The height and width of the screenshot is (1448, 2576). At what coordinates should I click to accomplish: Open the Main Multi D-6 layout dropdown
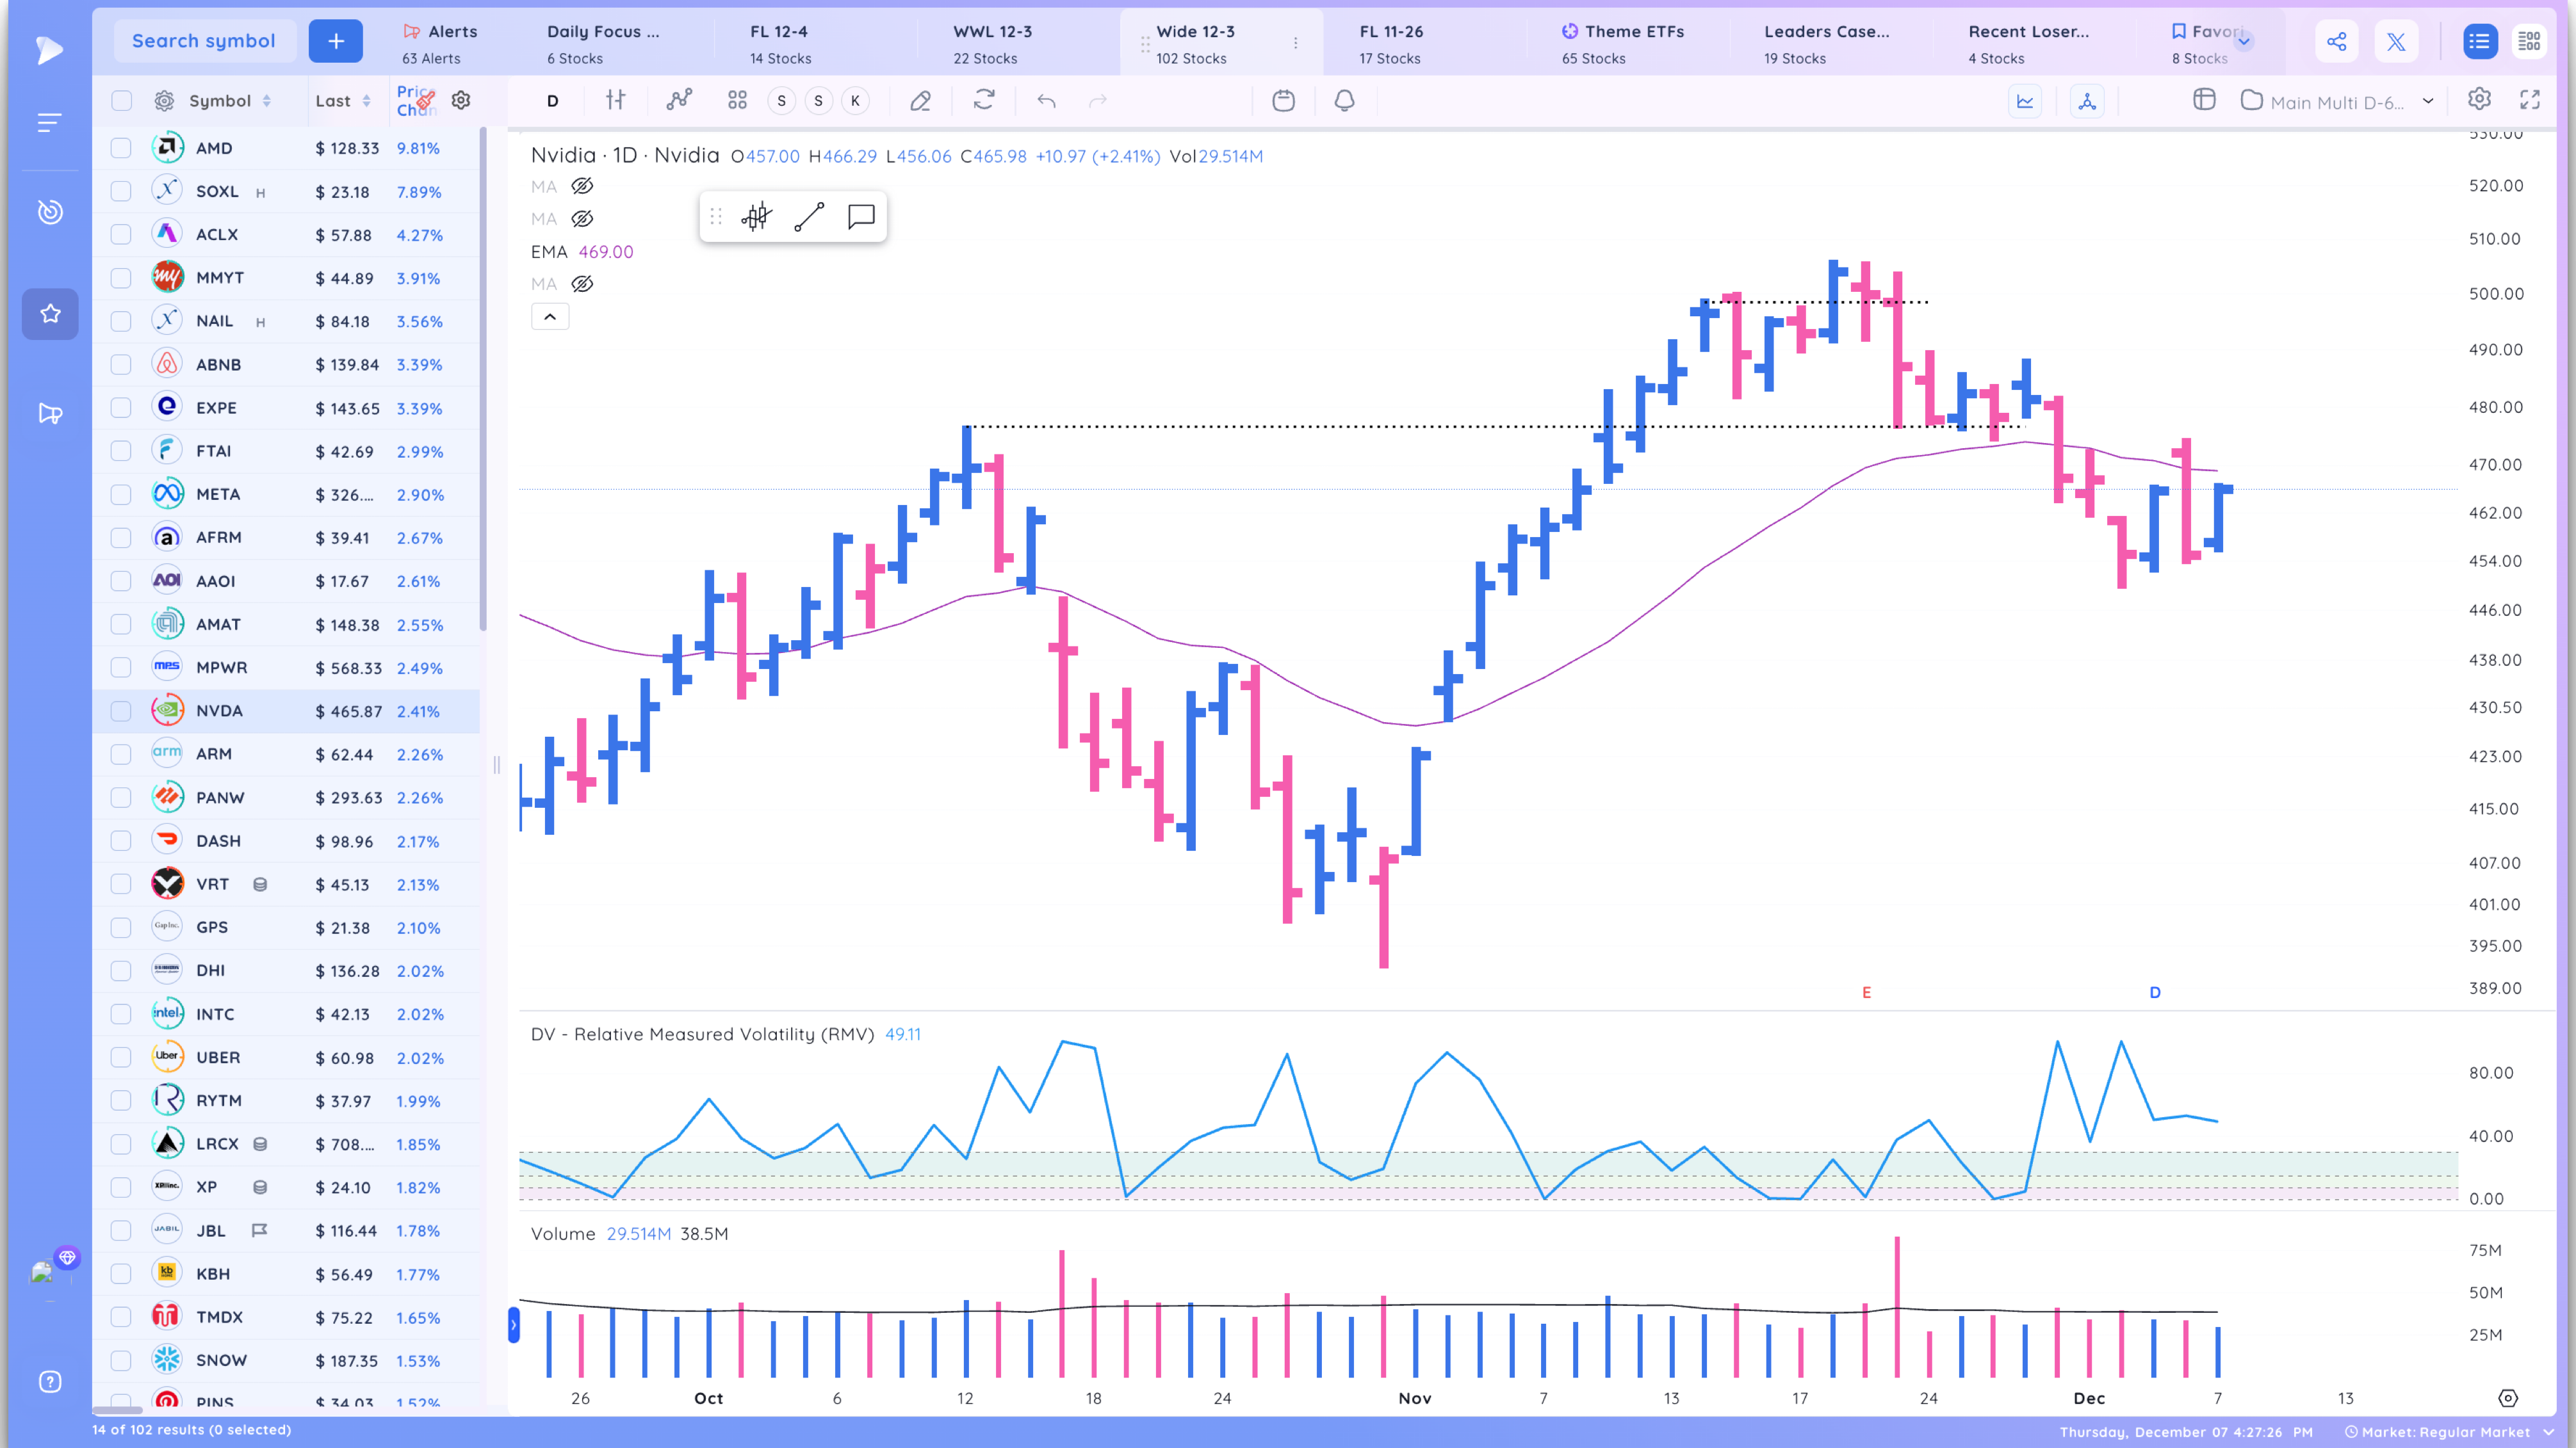coord(2428,101)
